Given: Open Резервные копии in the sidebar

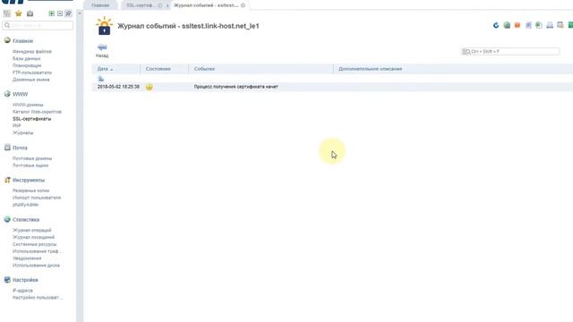Looking at the screenshot, I should click(30, 191).
